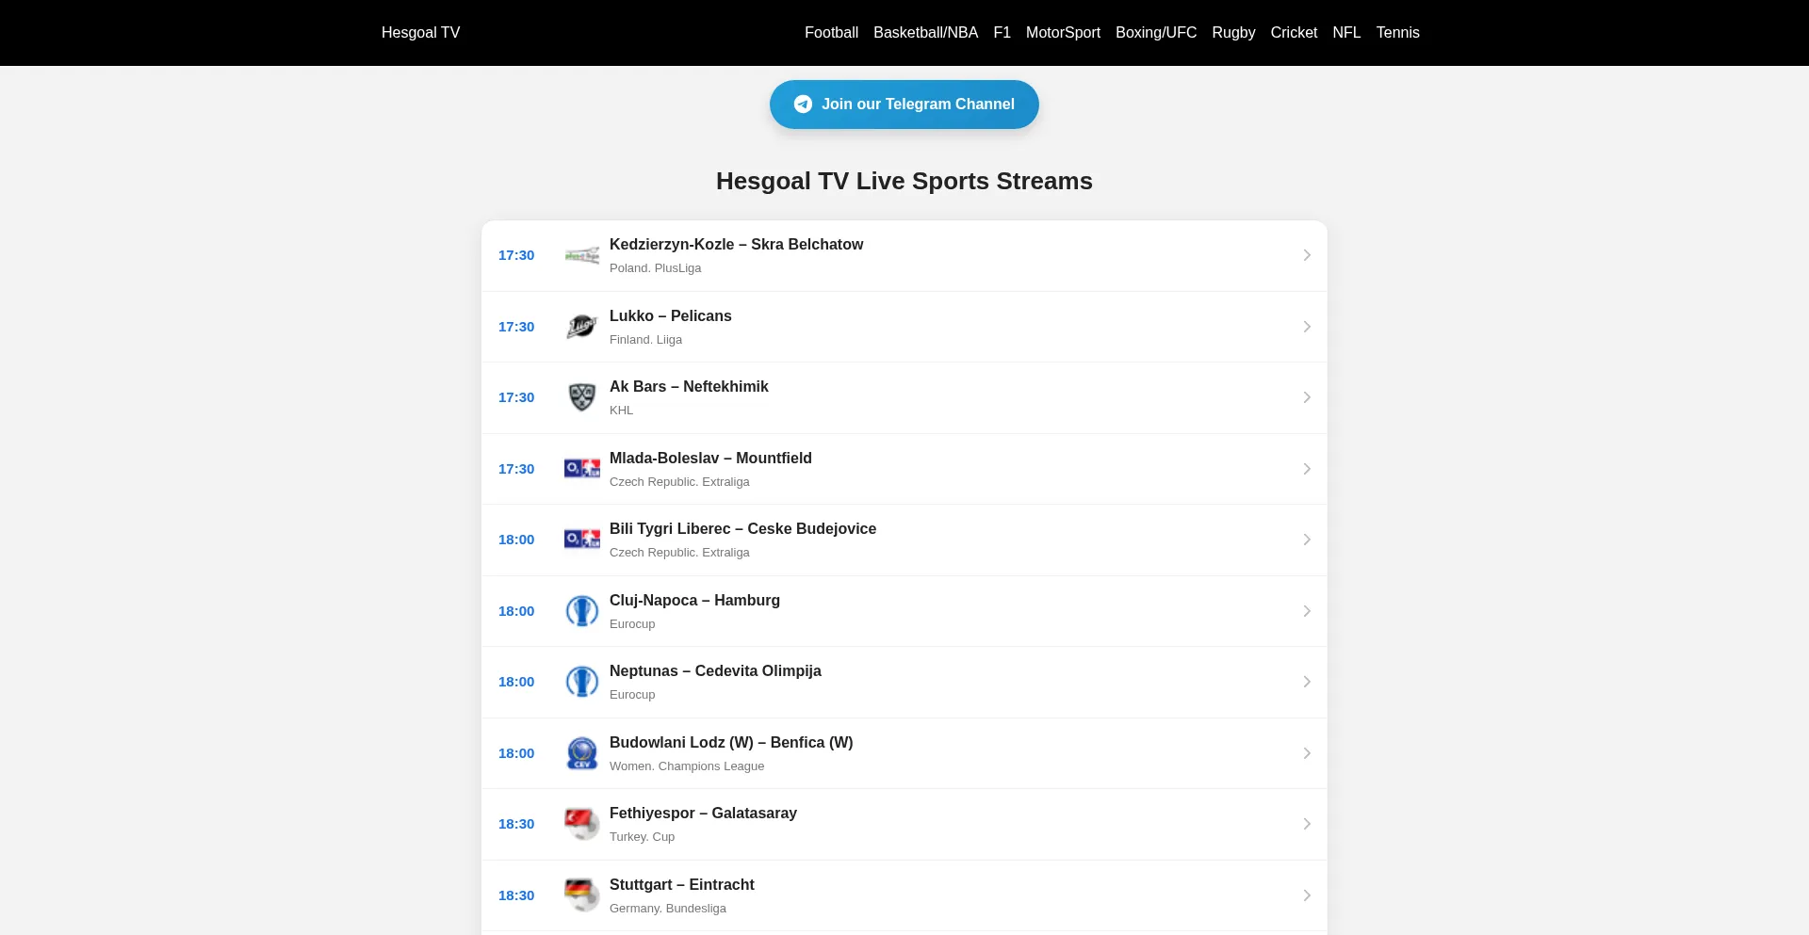Click the KHL logo beside Ak Bars – Neftekhimik
Viewport: 1809px width, 935px height.
[x=581, y=397]
